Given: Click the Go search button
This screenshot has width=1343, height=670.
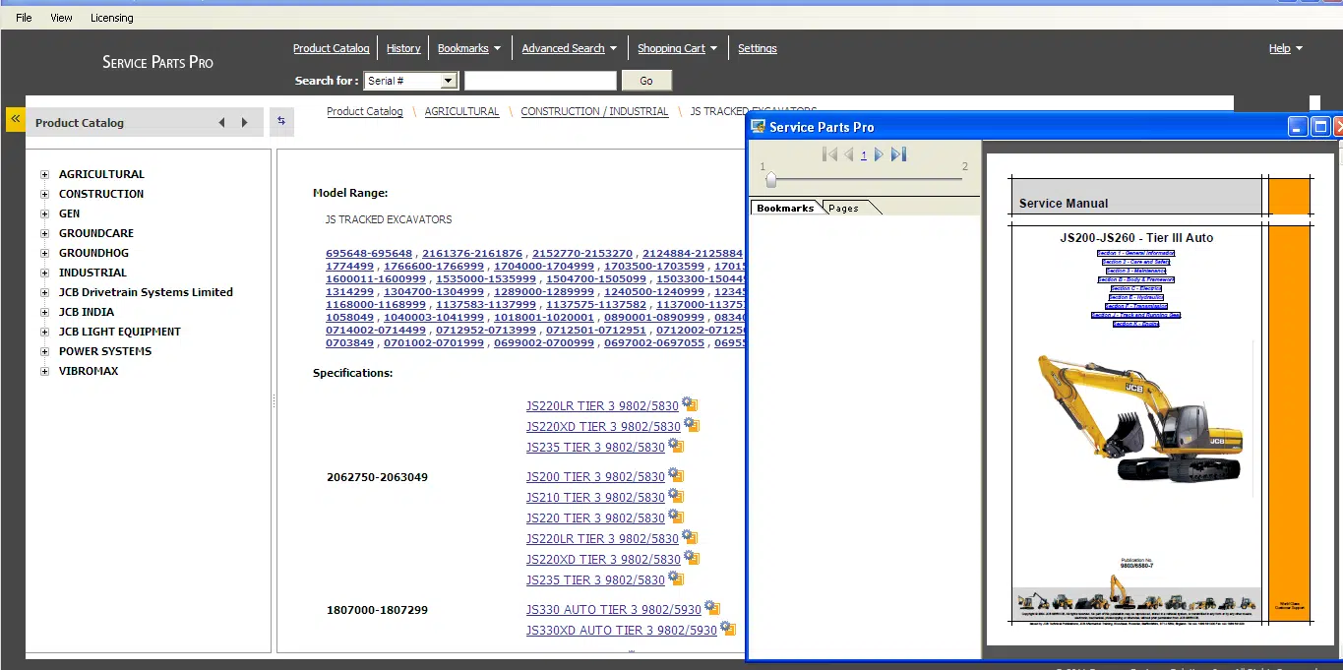Looking at the screenshot, I should 646,81.
